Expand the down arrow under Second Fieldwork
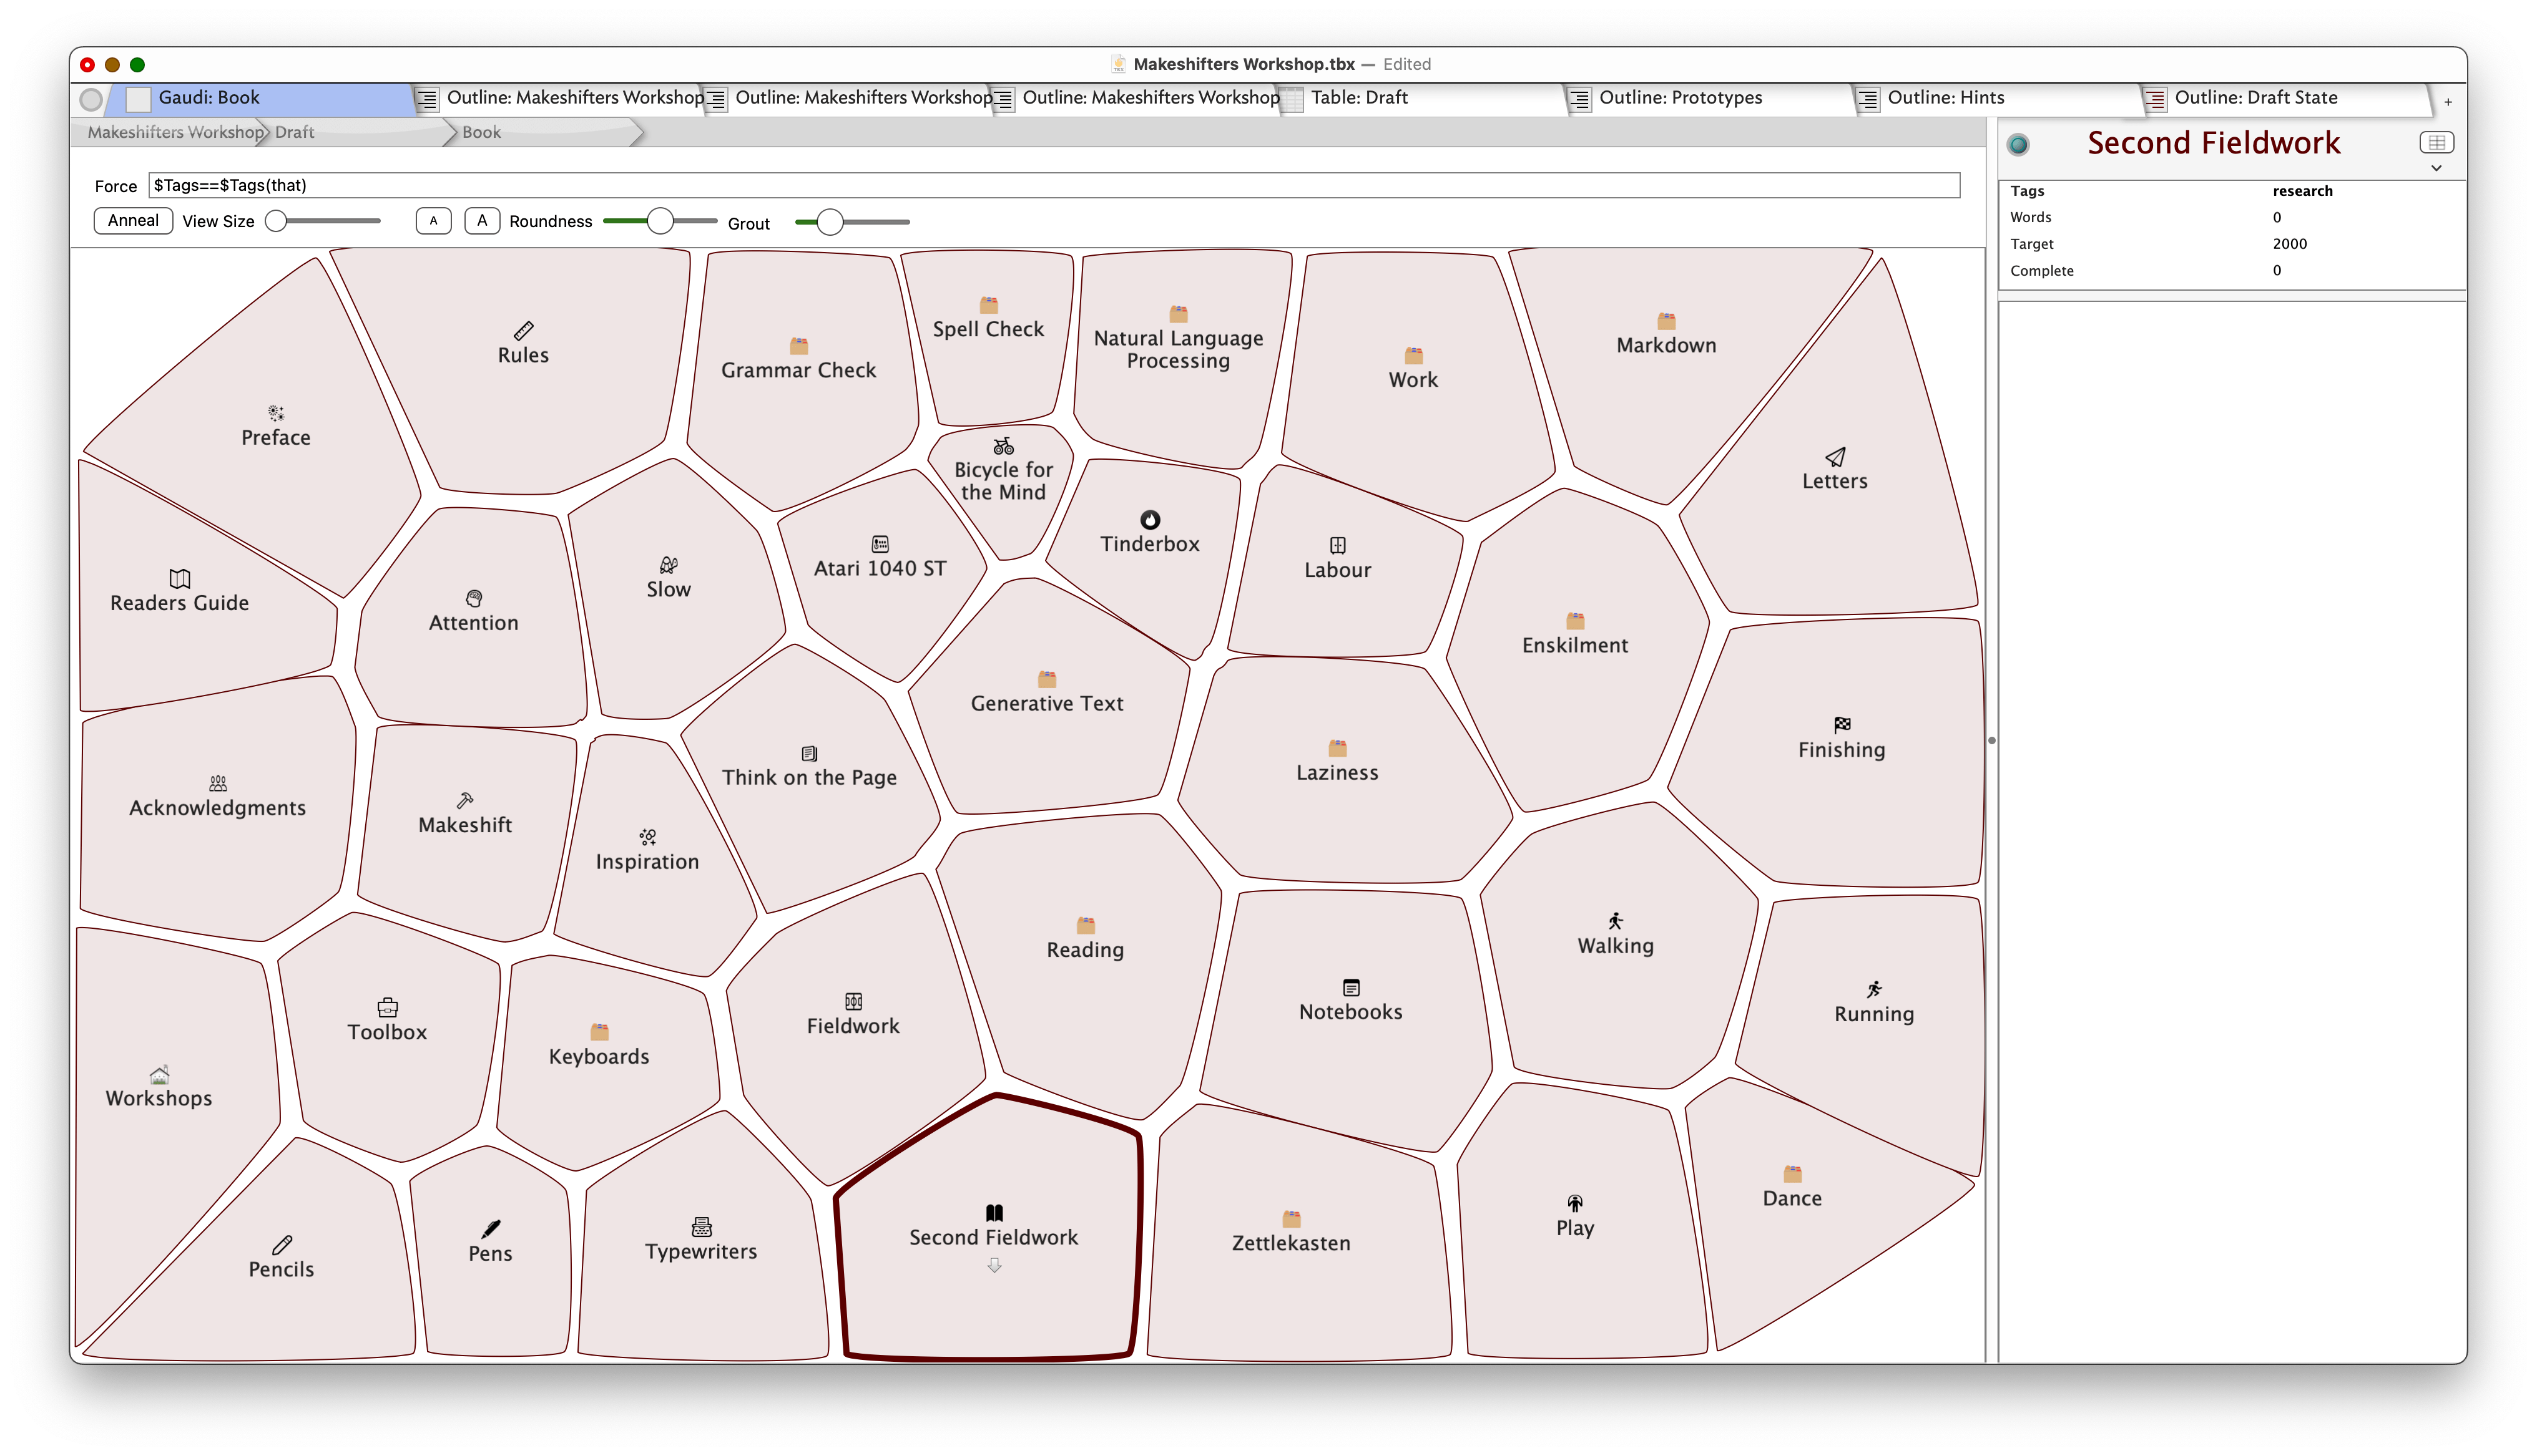Viewport: 2537px width, 1456px height. point(993,1266)
